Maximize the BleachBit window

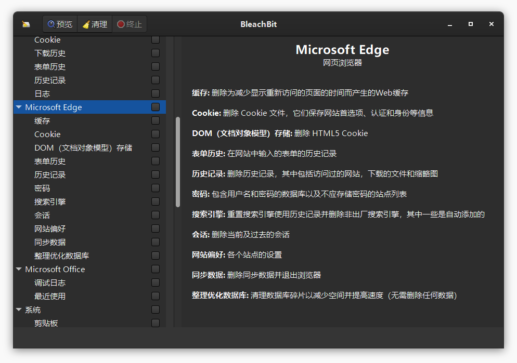471,24
